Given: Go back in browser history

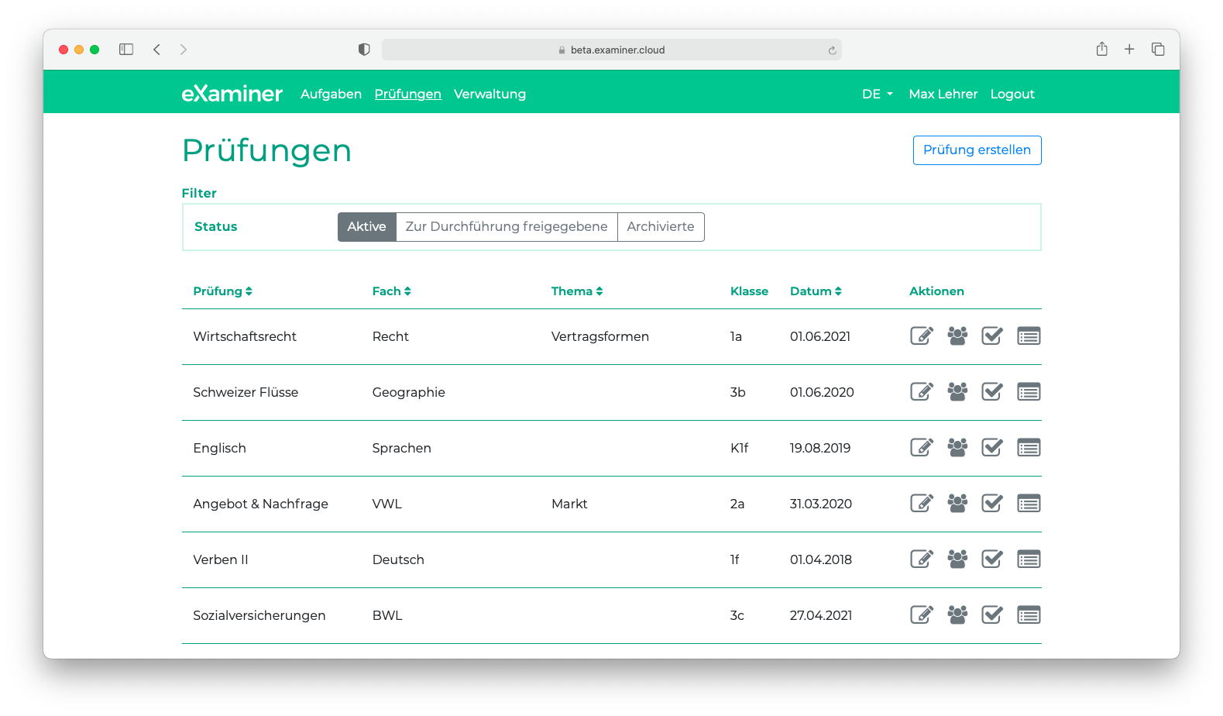Looking at the screenshot, I should [156, 50].
